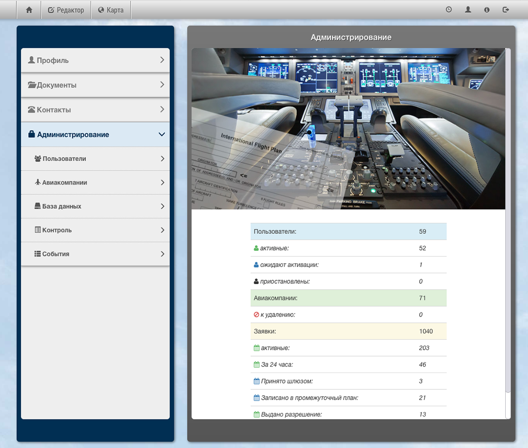Click the home icon in top bar

pyautogui.click(x=29, y=10)
